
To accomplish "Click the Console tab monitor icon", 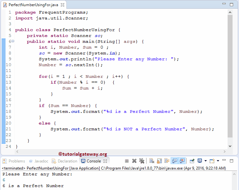I will 83,161.
